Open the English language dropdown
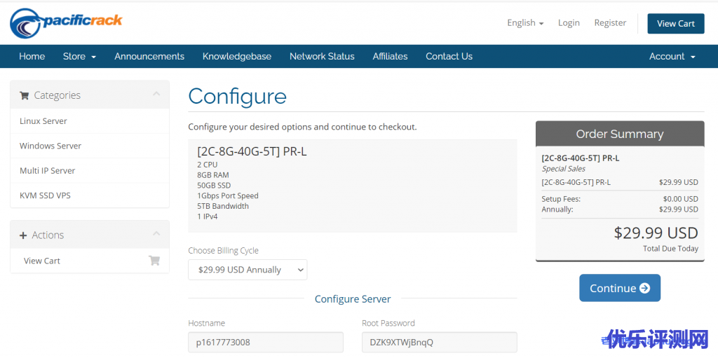The image size is (718, 358). coord(525,23)
